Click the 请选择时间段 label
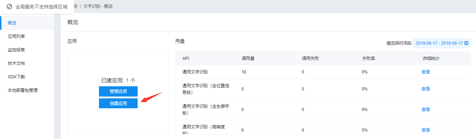Viewport: 476px width, 139px height. point(399,43)
